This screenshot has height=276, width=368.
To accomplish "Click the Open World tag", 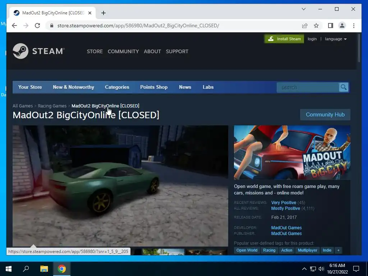I will 247,250.
